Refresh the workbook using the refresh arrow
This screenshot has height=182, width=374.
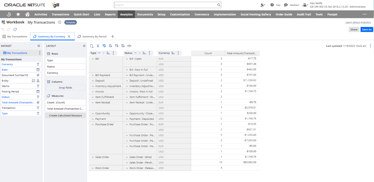point(15,30)
